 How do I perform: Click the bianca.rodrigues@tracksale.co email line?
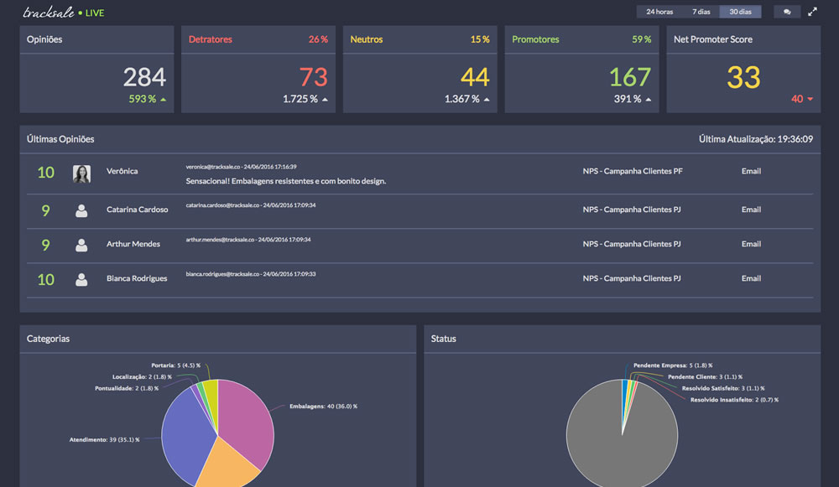click(x=250, y=274)
